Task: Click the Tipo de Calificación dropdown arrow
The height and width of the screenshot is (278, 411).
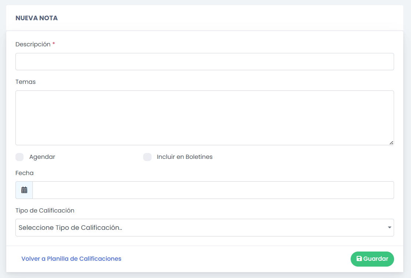Action: (390, 228)
